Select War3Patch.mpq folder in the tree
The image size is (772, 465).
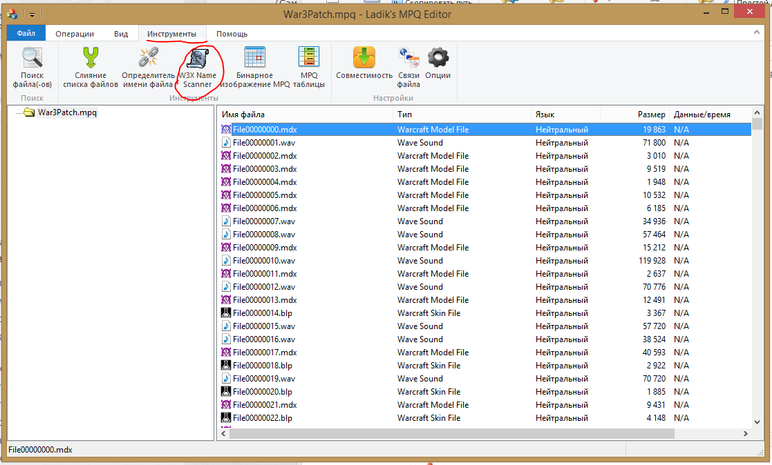[67, 112]
